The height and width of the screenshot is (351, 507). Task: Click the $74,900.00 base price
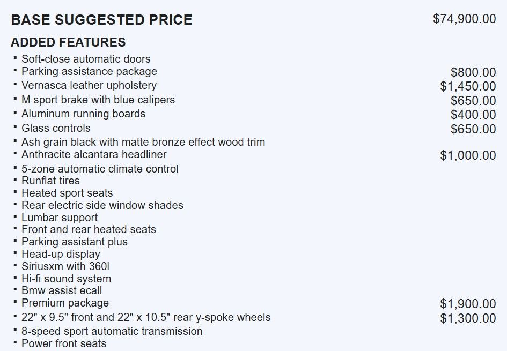tap(464, 19)
